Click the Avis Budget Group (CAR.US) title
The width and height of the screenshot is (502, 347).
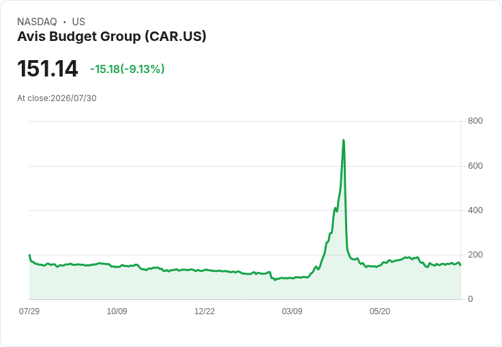click(x=112, y=36)
